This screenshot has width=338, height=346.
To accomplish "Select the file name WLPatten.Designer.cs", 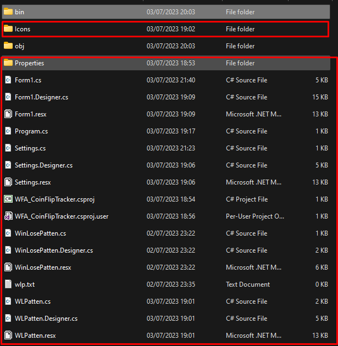I will tap(46, 319).
